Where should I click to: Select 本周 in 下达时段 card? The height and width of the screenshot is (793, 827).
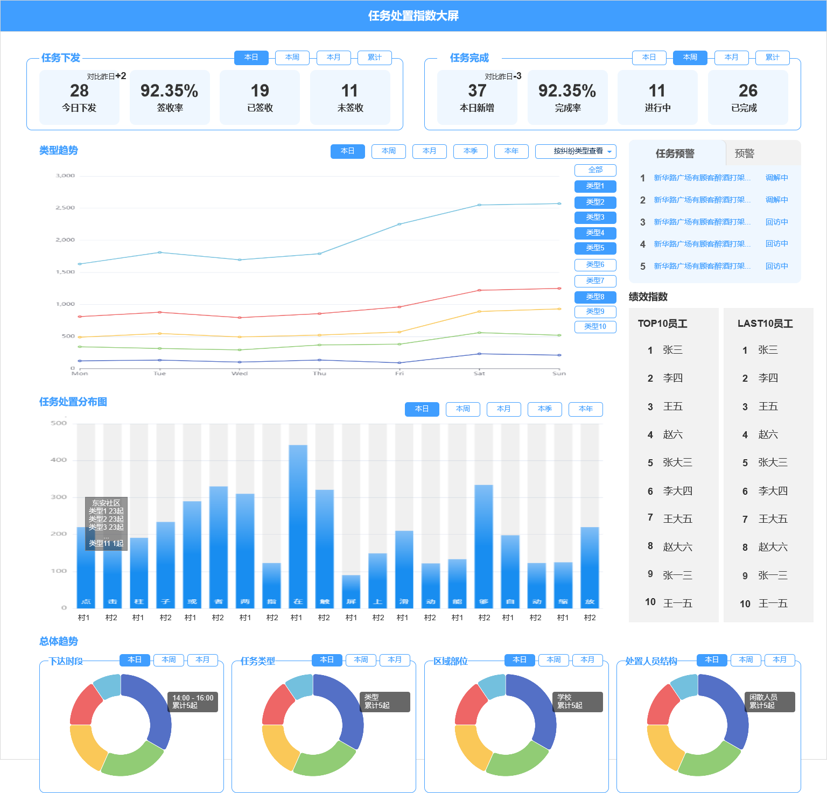169,660
